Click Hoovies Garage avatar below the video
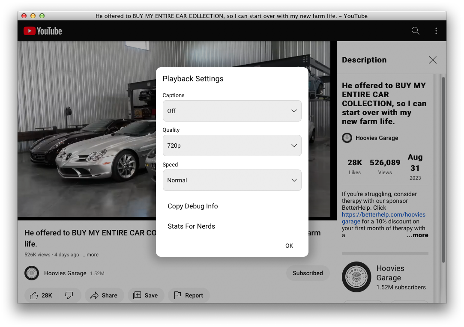 32,273
